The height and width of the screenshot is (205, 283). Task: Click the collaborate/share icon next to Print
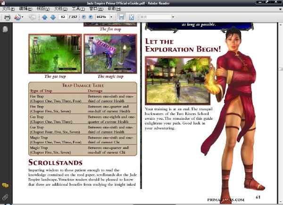17,17
